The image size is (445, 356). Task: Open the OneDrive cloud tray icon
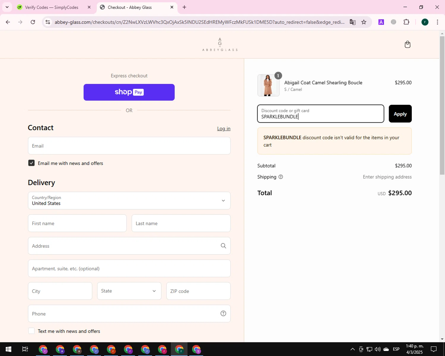(x=386, y=349)
